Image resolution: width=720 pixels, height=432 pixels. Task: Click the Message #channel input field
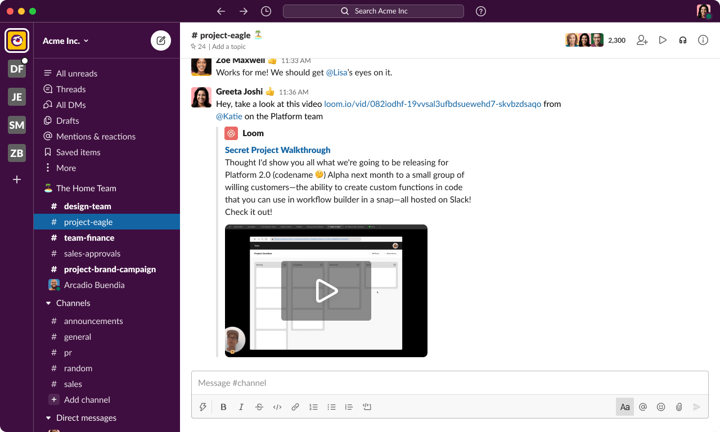[x=449, y=383]
